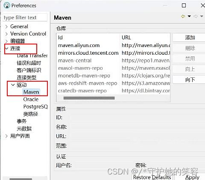Expand the 用户界面 tree node

tap(6, 136)
